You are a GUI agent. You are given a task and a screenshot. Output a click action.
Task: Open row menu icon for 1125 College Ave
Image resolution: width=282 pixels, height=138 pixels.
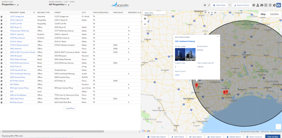(2, 16)
